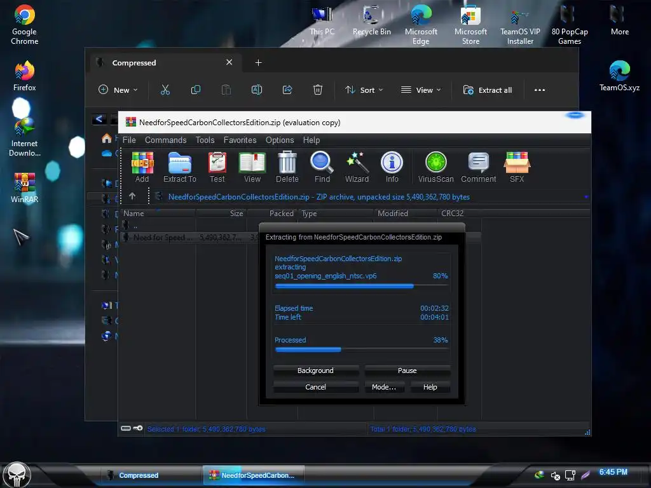The height and width of the screenshot is (488, 651).
Task: Add a new Explorer tab
Action: point(258,63)
